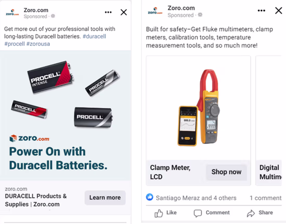Click the Share arrow icon
286x224 pixels.
point(251,213)
